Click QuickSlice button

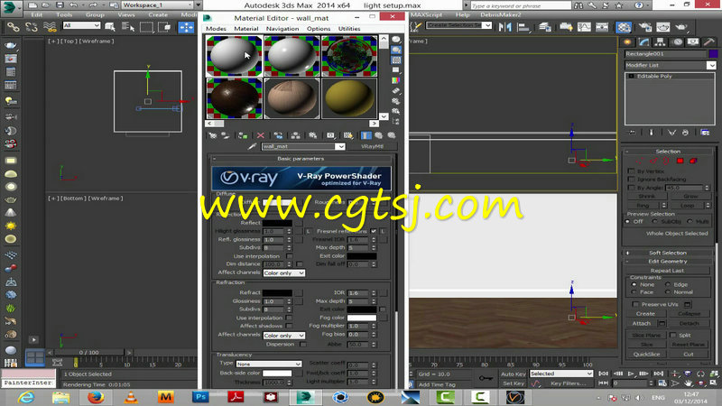pyautogui.click(x=646, y=354)
